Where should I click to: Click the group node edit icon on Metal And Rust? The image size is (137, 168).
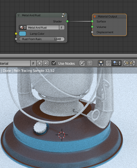click(x=63, y=15)
